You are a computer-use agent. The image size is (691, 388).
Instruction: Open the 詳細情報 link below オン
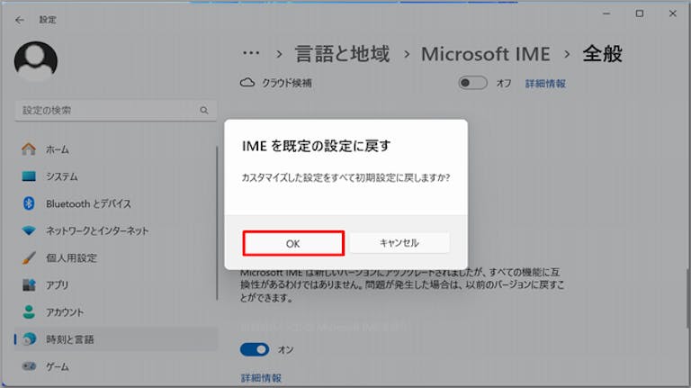261,378
